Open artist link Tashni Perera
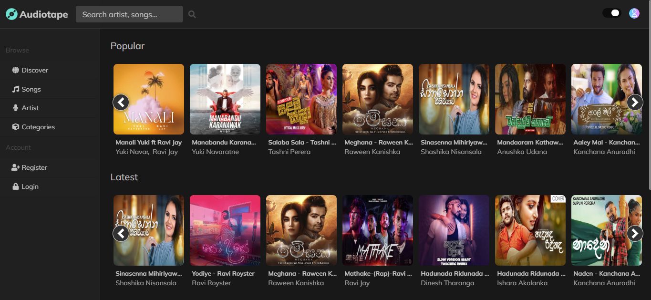Screen dimensions: 651x300 point(289,152)
